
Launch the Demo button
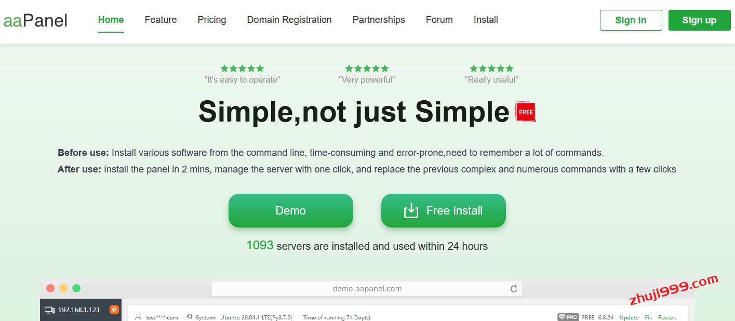tap(290, 210)
